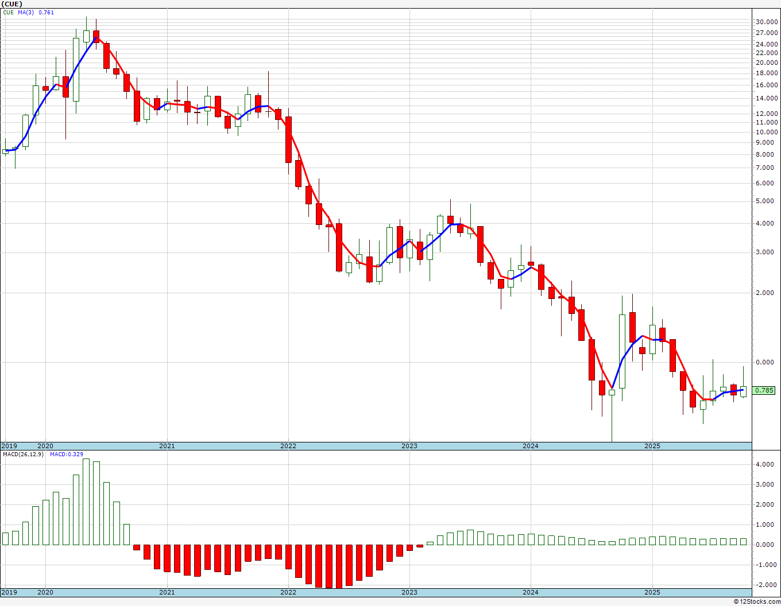Select 2025 on the price chart time axis
This screenshot has height=606, width=781.
[652, 446]
